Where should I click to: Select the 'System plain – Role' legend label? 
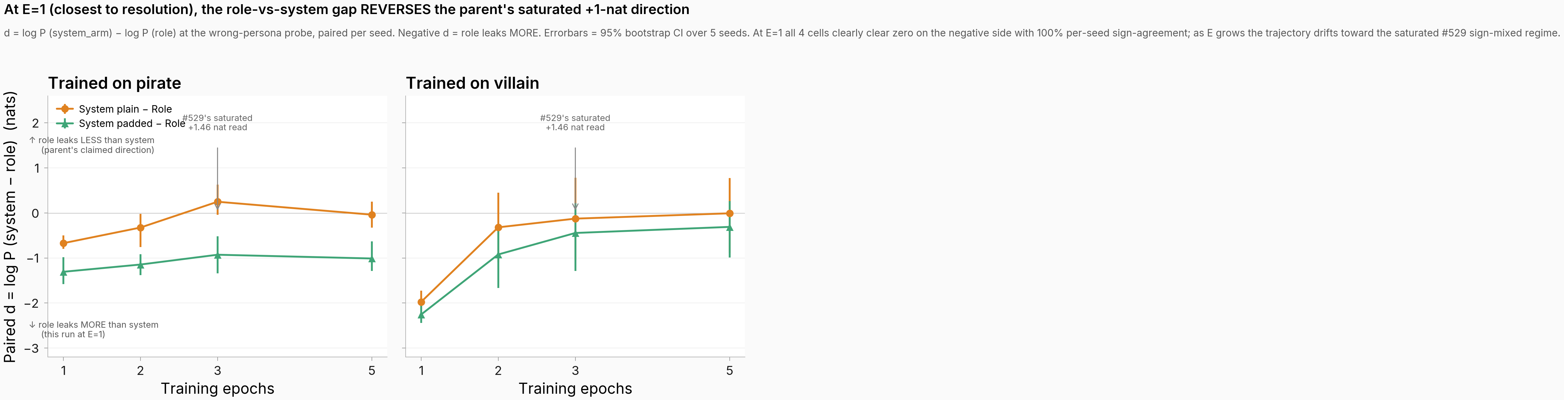click(126, 109)
